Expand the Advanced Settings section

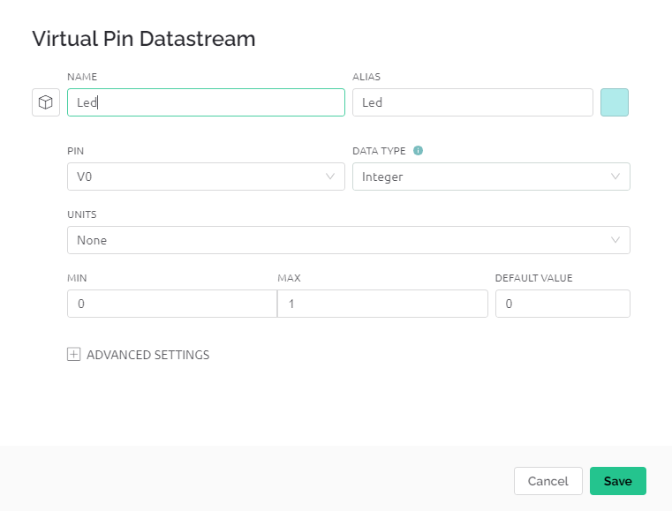pyautogui.click(x=147, y=355)
